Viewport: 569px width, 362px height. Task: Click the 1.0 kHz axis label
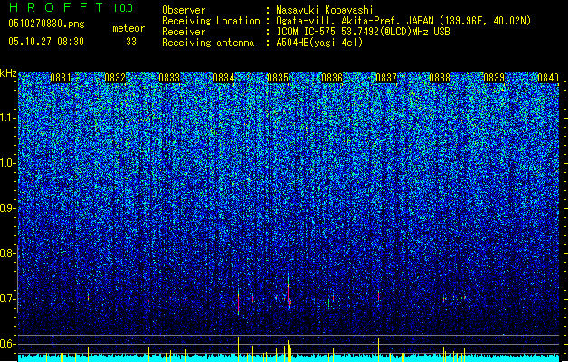click(x=8, y=163)
